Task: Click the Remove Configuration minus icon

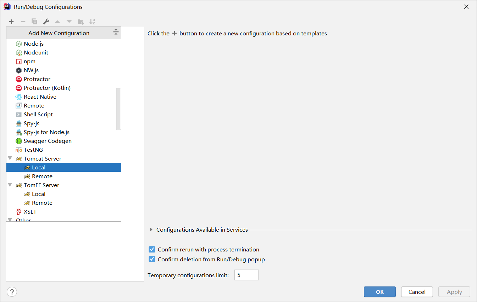Action: point(23,22)
